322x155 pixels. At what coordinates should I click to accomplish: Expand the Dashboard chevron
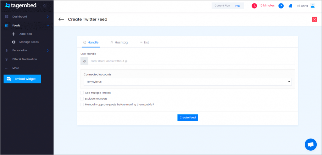pyautogui.click(x=48, y=17)
